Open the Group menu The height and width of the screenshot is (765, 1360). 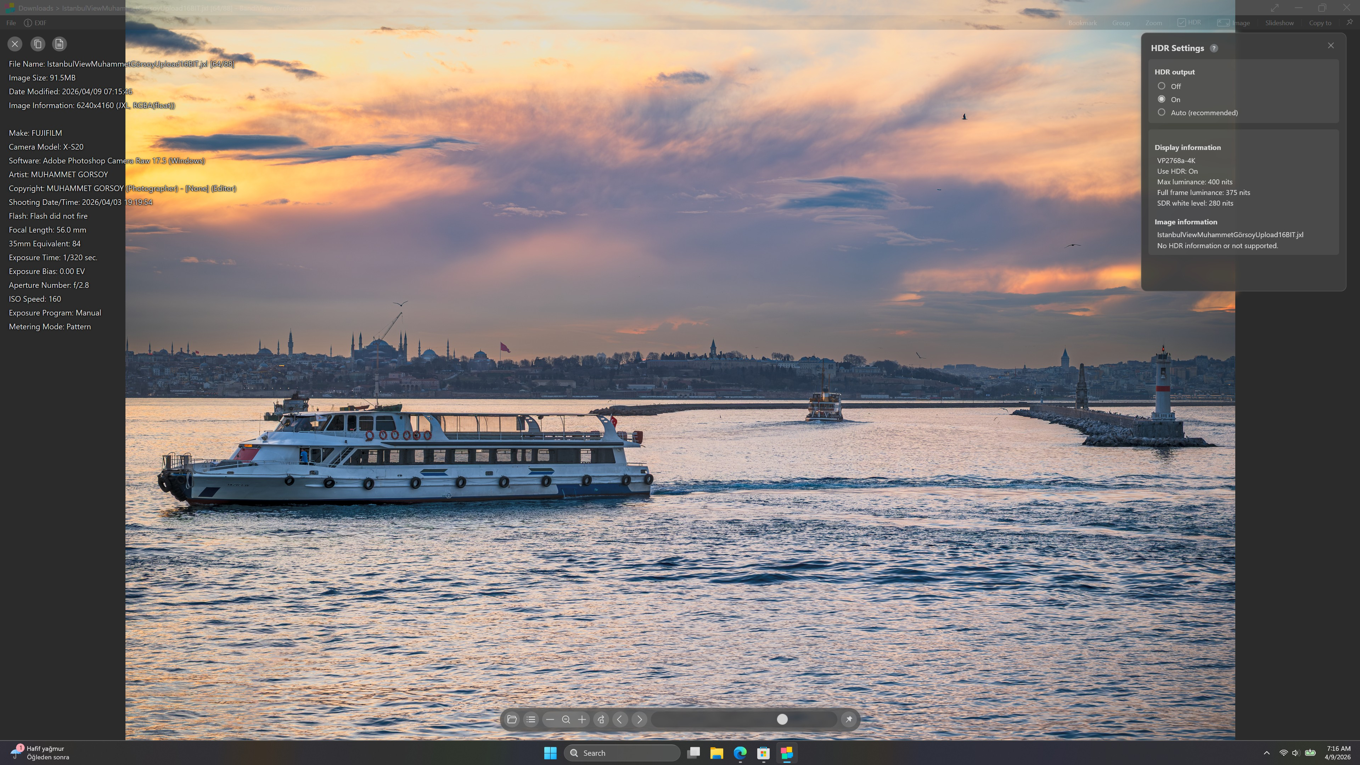(1121, 23)
